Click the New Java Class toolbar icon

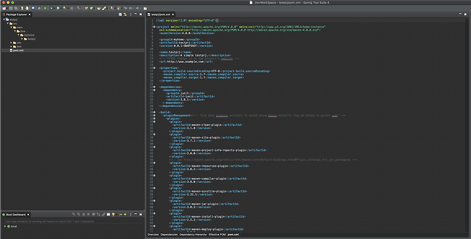coord(92,8)
